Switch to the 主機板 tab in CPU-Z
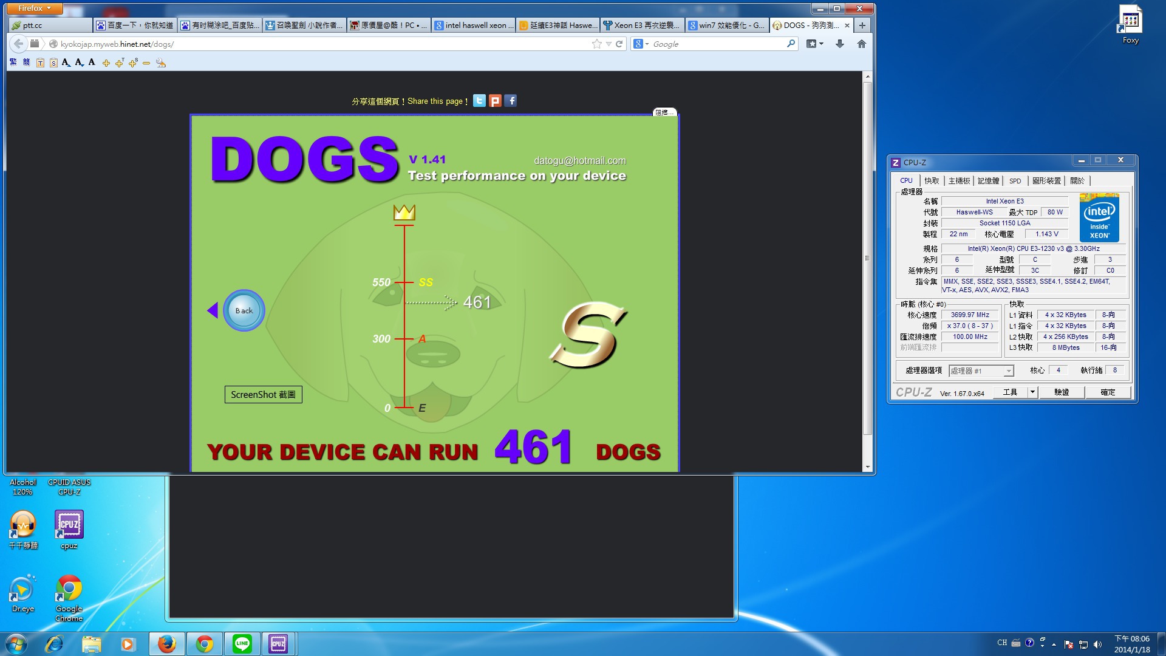This screenshot has height=656, width=1166. pos(959,181)
